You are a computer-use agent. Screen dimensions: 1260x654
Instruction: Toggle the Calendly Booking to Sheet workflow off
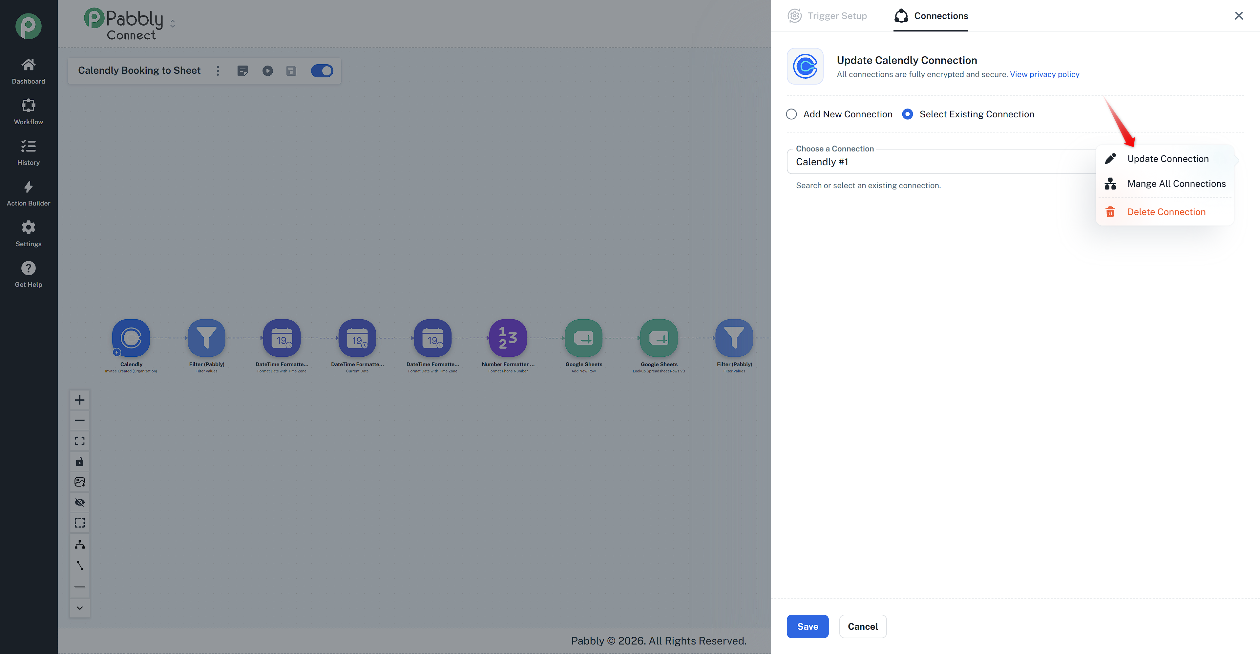click(322, 71)
